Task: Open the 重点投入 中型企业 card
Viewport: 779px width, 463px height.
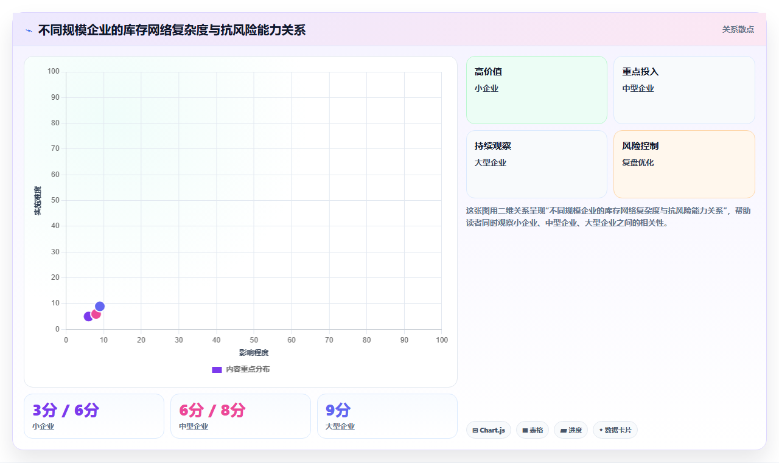Action: 684,90
